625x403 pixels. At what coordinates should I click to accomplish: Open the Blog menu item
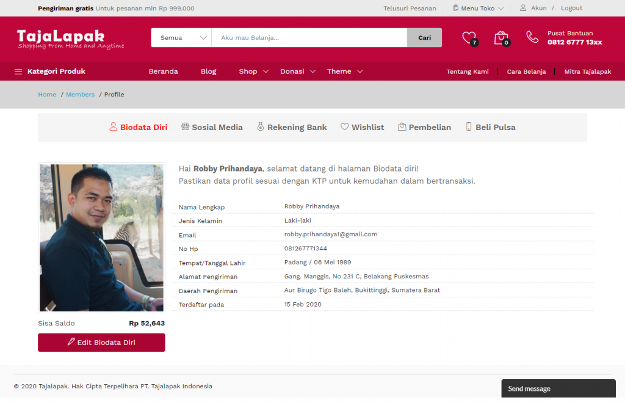209,71
